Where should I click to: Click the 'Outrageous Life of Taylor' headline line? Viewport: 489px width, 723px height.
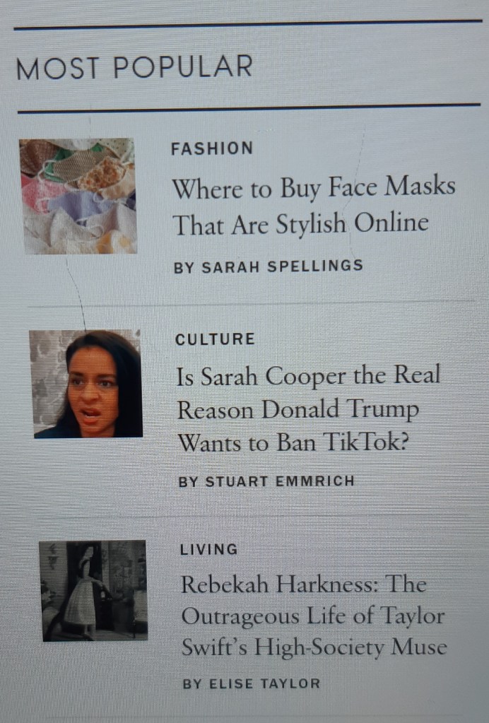[x=313, y=616]
